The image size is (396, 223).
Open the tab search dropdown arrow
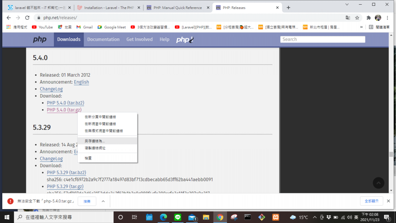[347, 5]
